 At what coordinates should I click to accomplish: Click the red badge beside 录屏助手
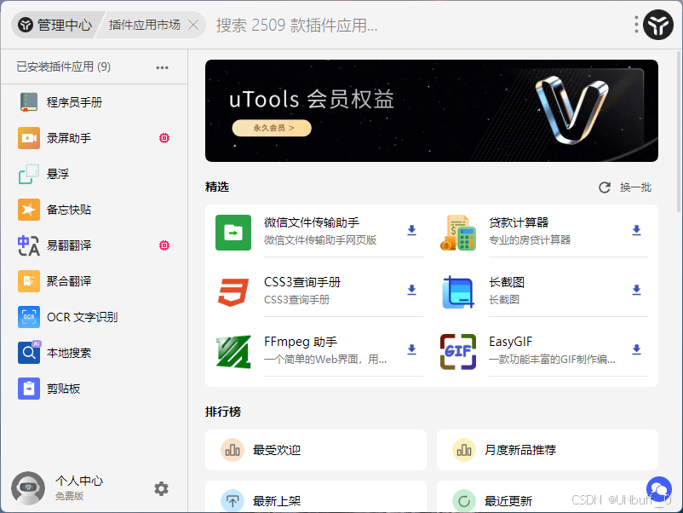164,138
